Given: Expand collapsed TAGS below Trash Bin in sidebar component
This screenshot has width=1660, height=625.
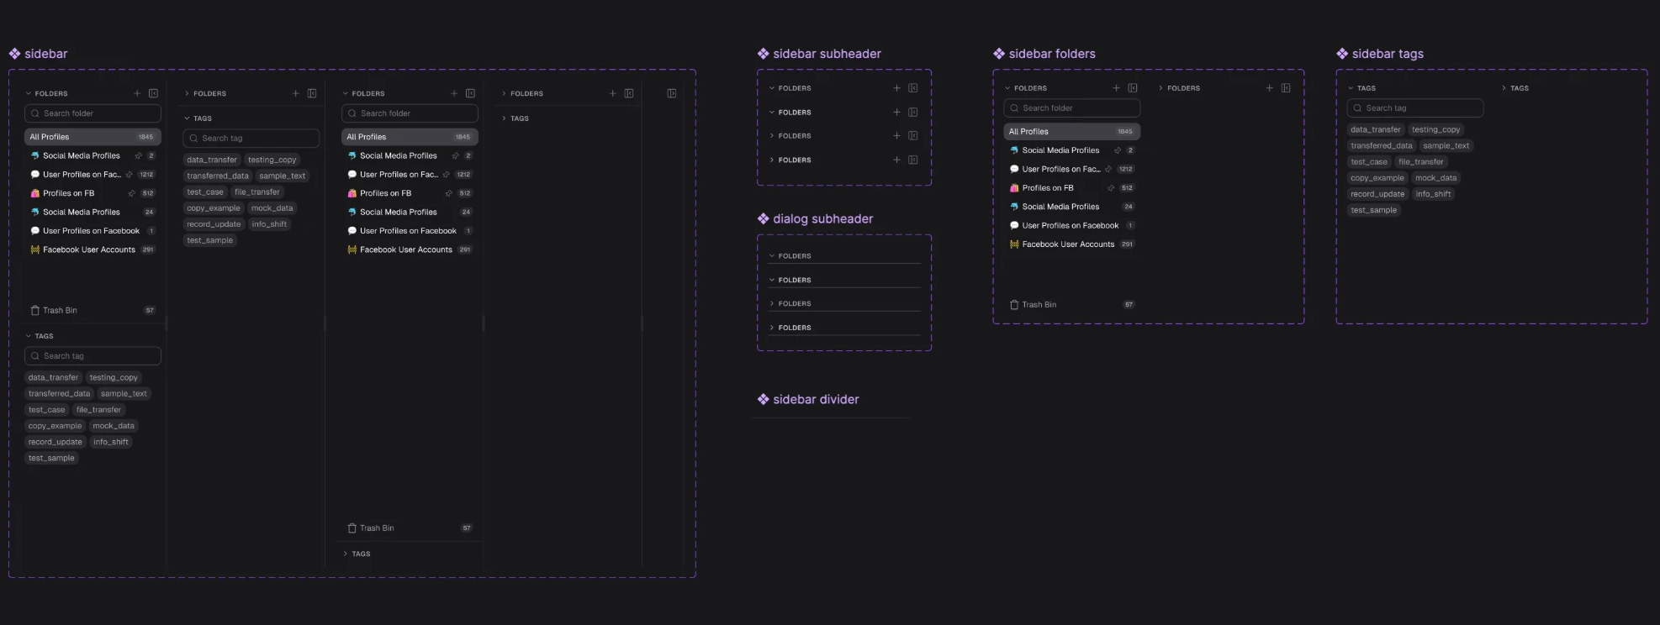Looking at the screenshot, I should click(x=345, y=554).
